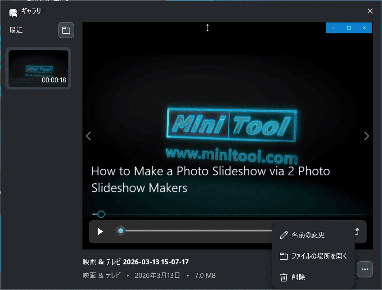Click the Xbox Game Bar gallery icon

(13, 13)
